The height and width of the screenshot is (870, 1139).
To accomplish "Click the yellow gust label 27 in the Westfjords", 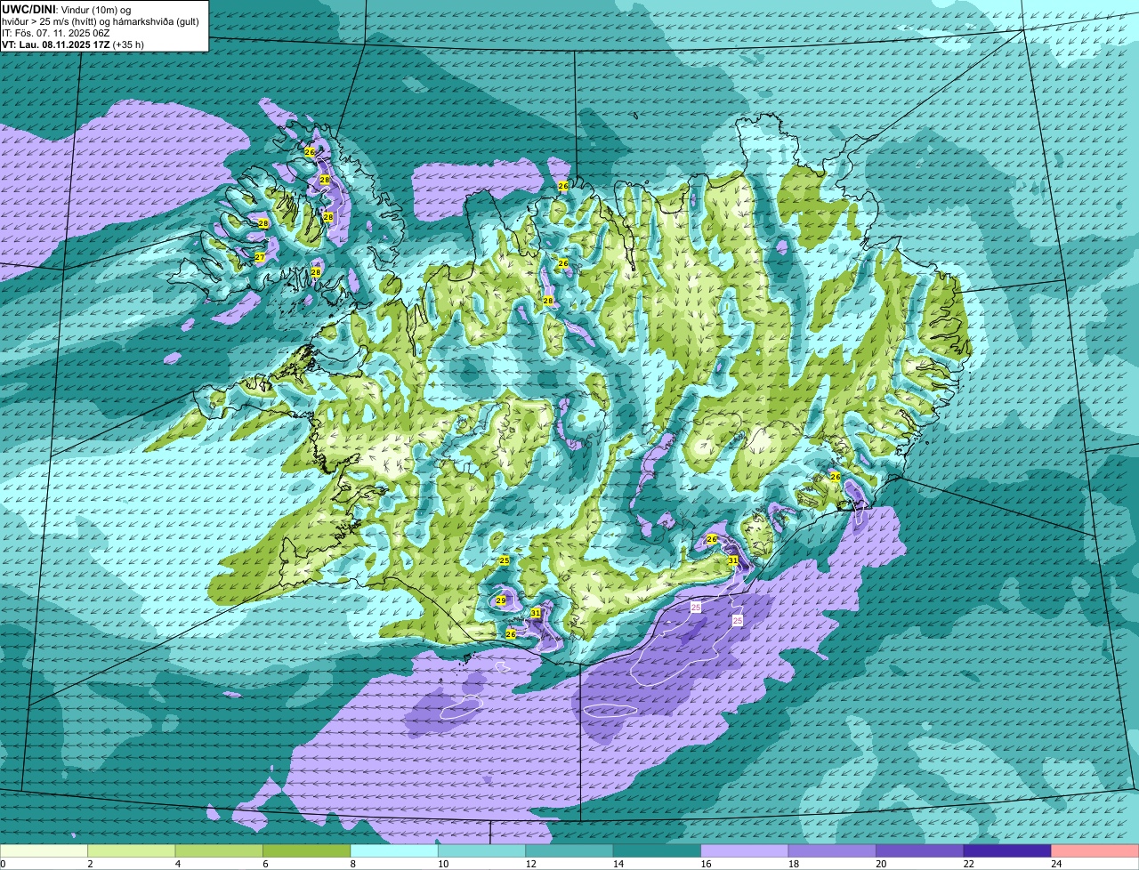I will click(x=260, y=258).
